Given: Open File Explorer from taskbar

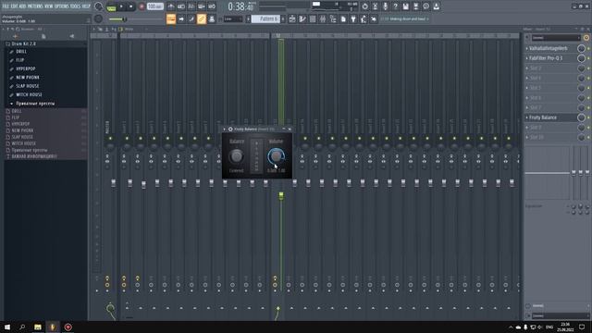Looking at the screenshot, I should [x=38, y=327].
